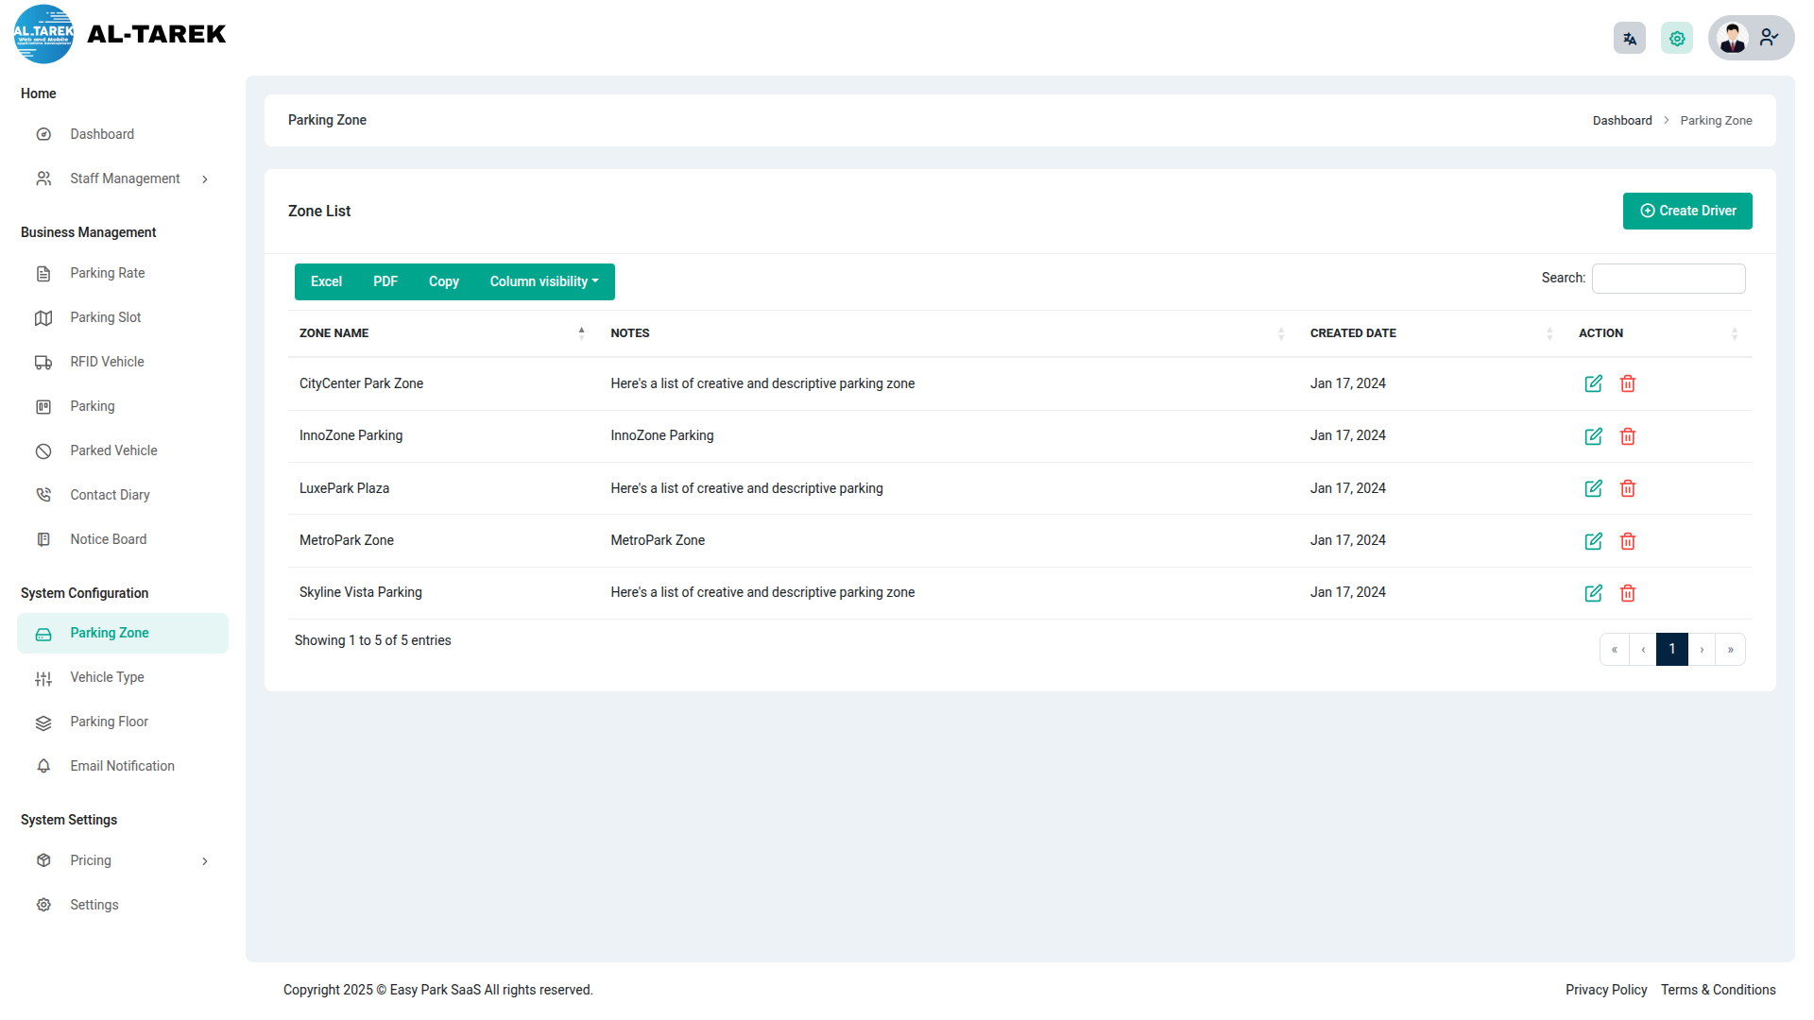Delete the InnoZone Parking zone
Viewport: 1814px width, 1020px height.
pos(1628,436)
